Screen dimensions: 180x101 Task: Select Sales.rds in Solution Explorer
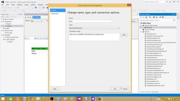pyautogui.click(x=149, y=27)
